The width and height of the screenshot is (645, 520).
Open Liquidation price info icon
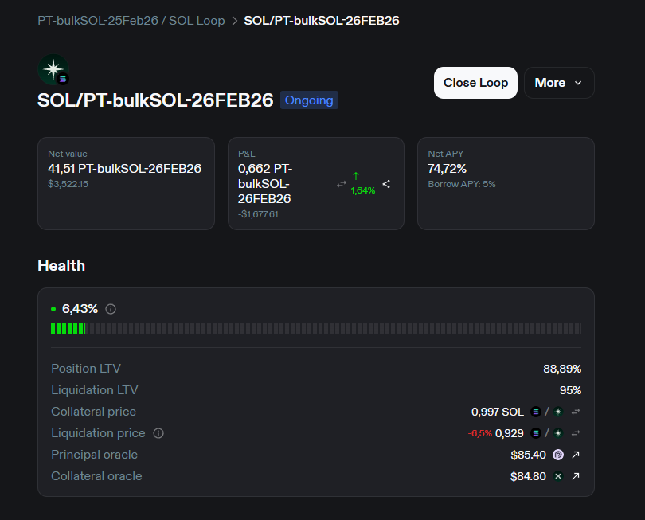click(158, 433)
